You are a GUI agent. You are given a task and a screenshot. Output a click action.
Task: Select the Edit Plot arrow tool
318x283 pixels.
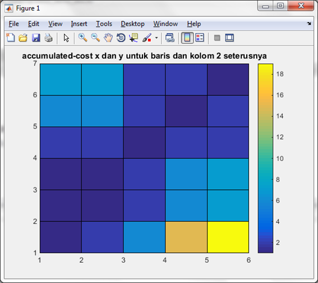point(66,38)
